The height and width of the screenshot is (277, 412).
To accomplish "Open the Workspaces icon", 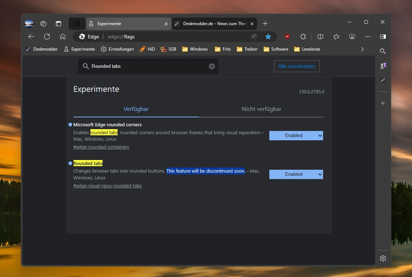I will click(43, 24).
